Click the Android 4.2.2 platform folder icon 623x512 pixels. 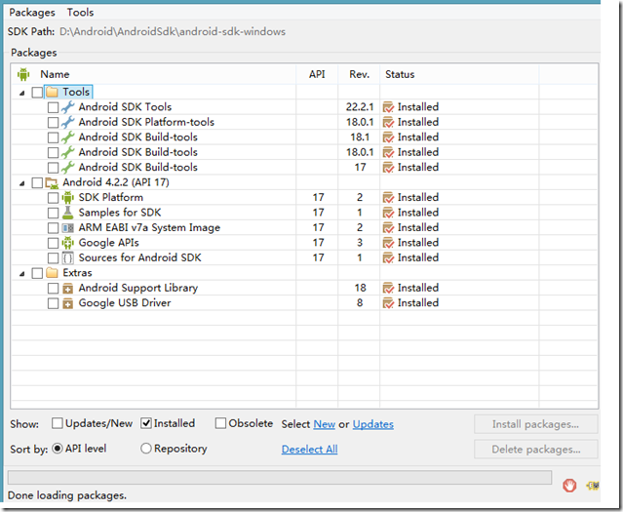[52, 183]
